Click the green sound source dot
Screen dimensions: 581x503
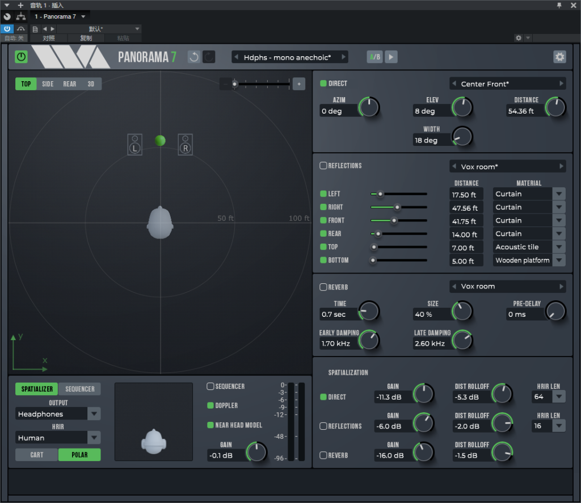click(x=160, y=140)
